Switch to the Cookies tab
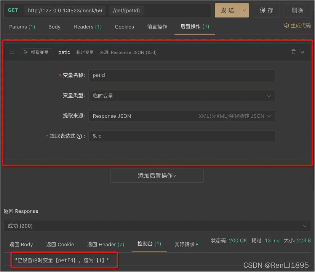Image resolution: width=315 pixels, height=272 pixels. pyautogui.click(x=124, y=27)
